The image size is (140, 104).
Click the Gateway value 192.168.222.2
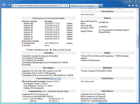(54, 101)
